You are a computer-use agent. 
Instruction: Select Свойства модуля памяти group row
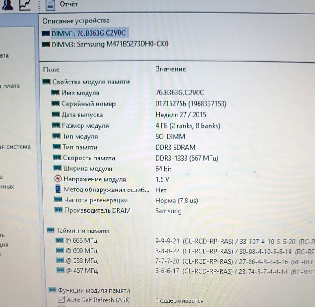coord(91,82)
